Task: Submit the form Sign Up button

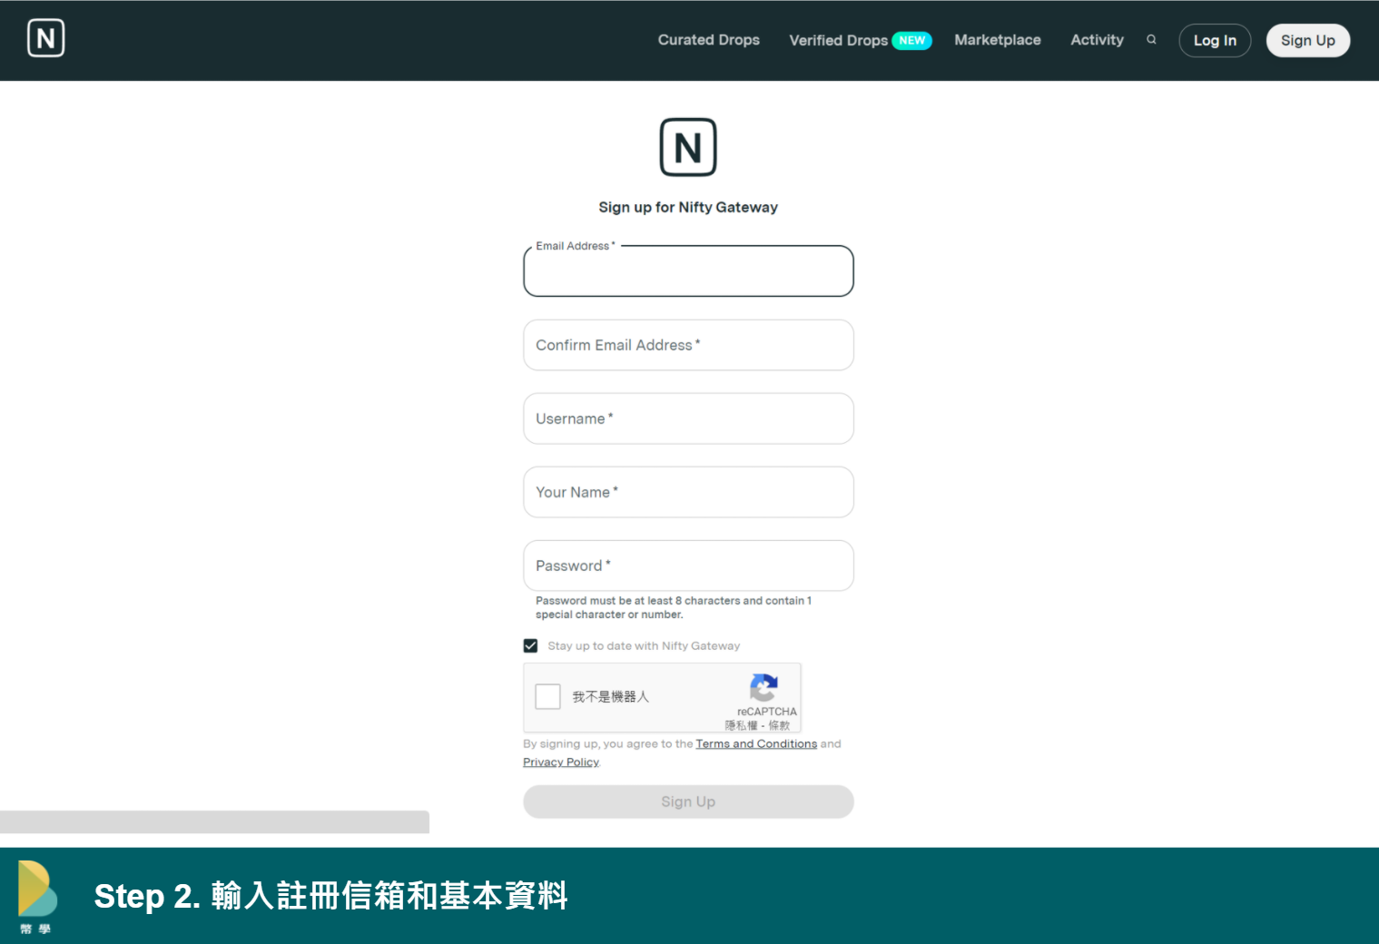Action: [688, 801]
